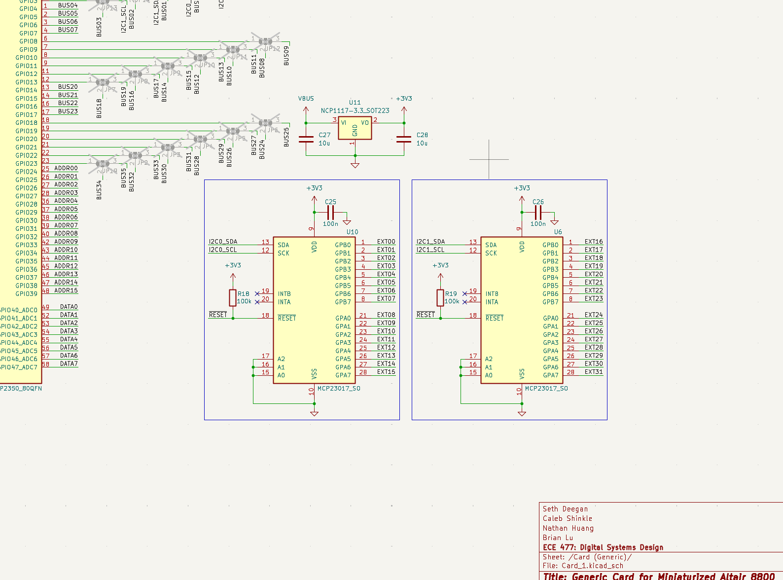Select the U11 NCP1117 voltage regulator symbol
Screen dimensions: 783x580
coord(355,128)
